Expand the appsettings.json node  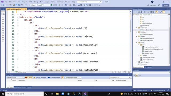(x=136, y=62)
